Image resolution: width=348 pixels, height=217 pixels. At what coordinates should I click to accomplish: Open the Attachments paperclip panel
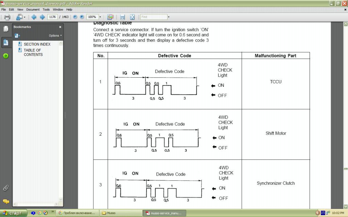(x=6, y=188)
